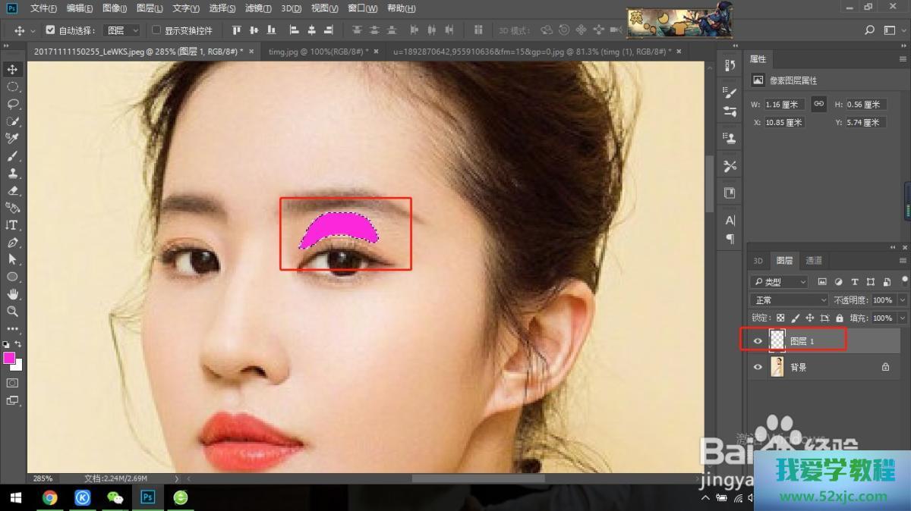Screen dimensions: 911x511
Task: Select the Zoom magnifier tool
Action: coord(13,312)
